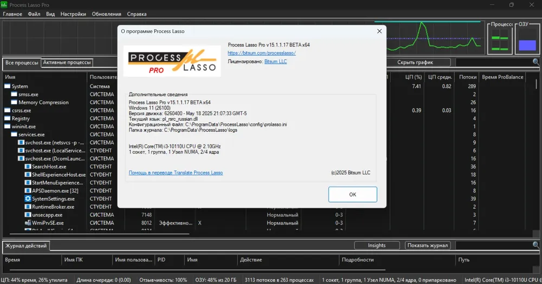This screenshot has width=542, height=284.
Task: Click the csrss.exe process icon
Action: pos(7,110)
